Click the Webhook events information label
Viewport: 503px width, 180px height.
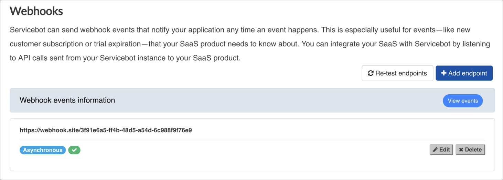tap(67, 100)
